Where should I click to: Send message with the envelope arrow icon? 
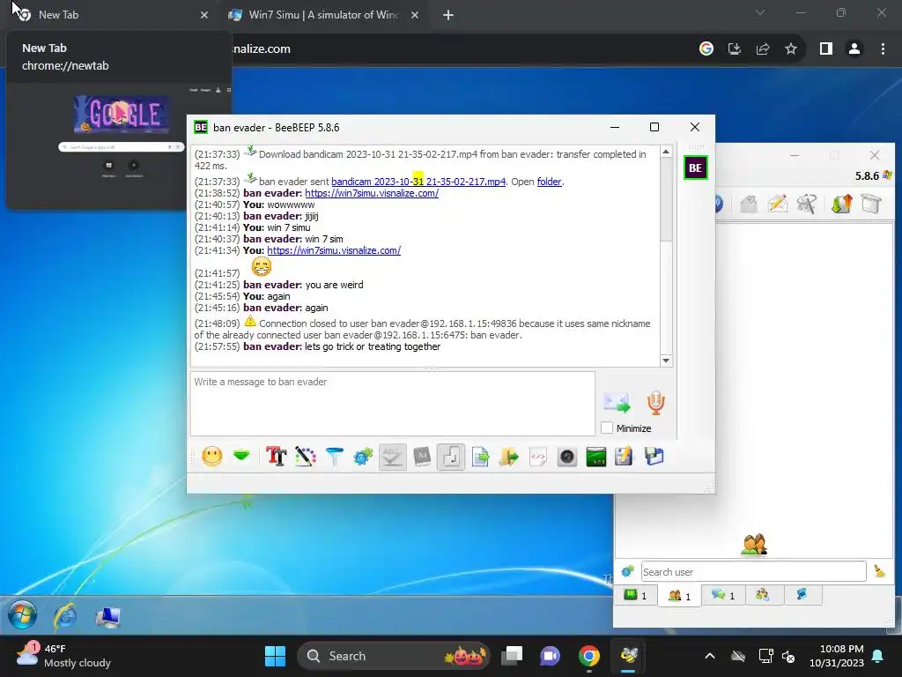617,402
